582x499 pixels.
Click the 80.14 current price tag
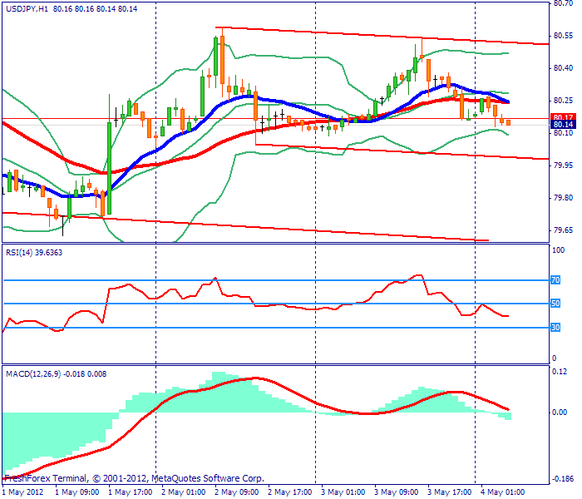pyautogui.click(x=563, y=125)
